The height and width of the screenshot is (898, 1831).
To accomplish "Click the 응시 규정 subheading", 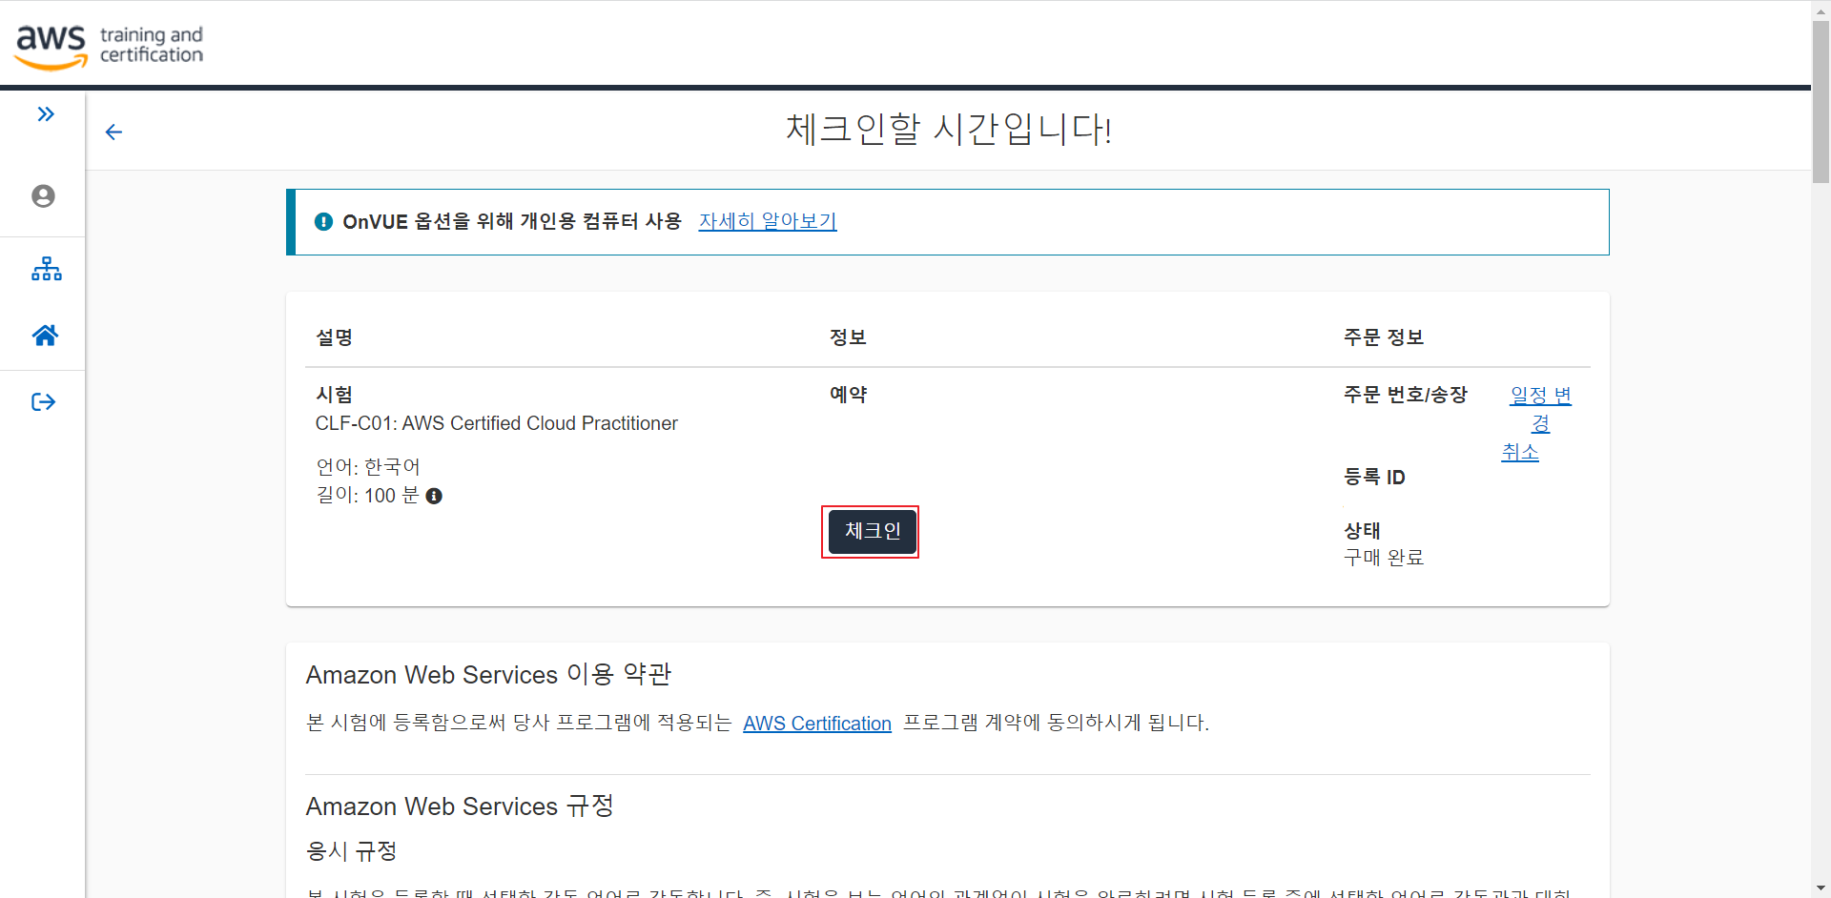I will click(352, 851).
